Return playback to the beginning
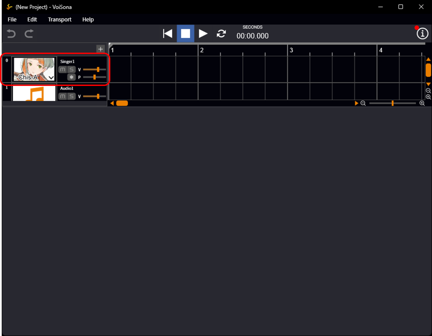 pyautogui.click(x=168, y=33)
